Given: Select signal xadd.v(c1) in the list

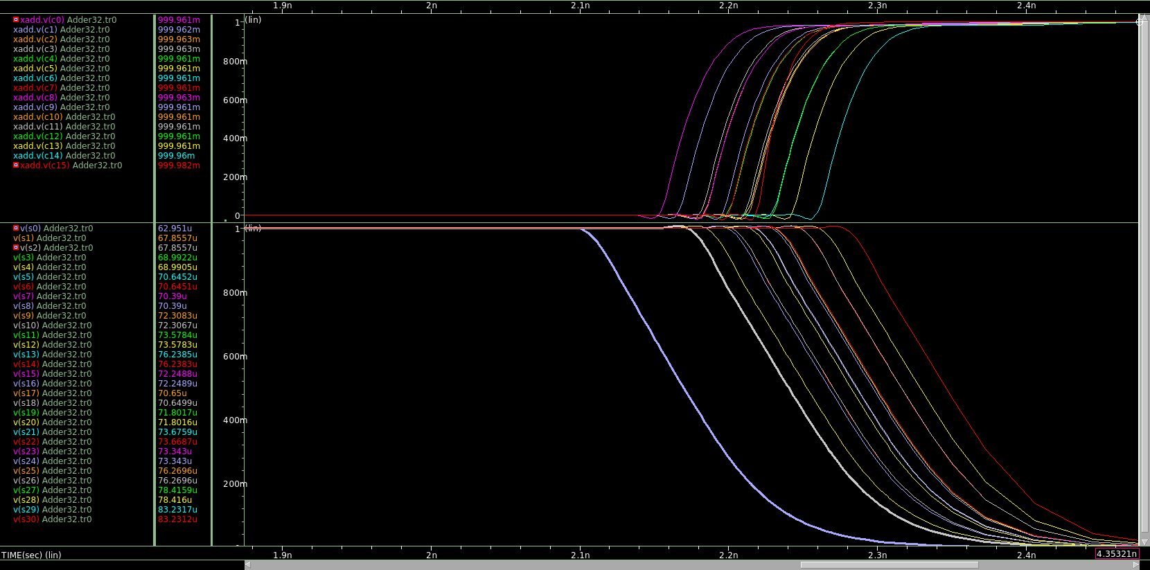Looking at the screenshot, I should [61, 30].
